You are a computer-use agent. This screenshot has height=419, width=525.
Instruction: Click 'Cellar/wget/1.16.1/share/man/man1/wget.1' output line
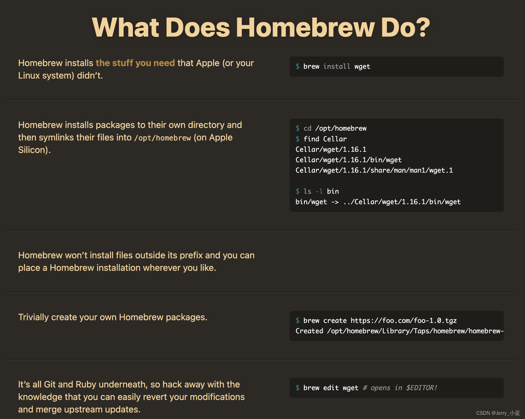tap(374, 170)
